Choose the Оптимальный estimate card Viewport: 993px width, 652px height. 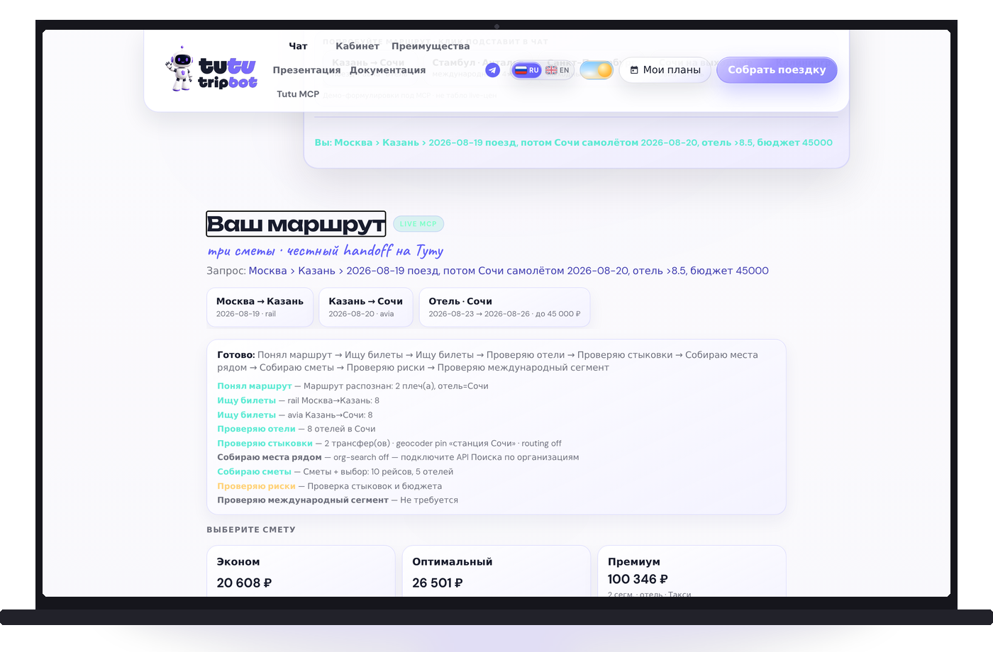[x=496, y=571]
